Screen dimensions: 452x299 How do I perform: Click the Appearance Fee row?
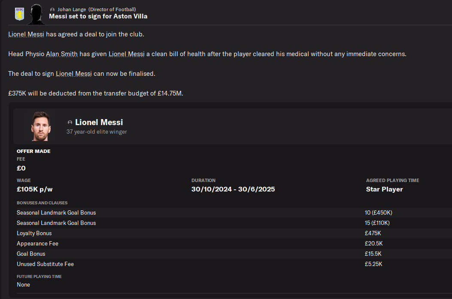pyautogui.click(x=37, y=243)
